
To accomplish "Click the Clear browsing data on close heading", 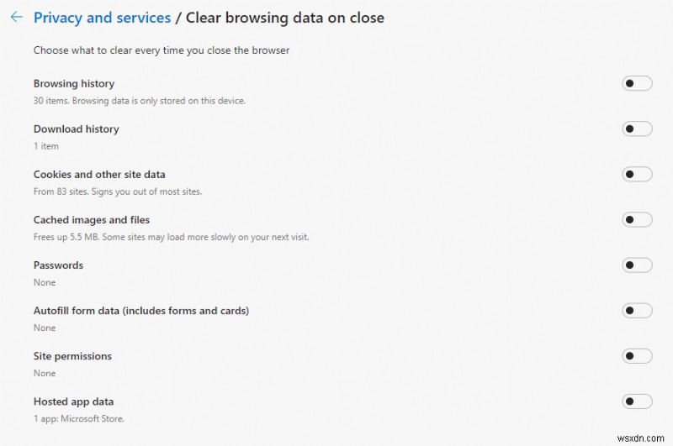I will (x=285, y=18).
